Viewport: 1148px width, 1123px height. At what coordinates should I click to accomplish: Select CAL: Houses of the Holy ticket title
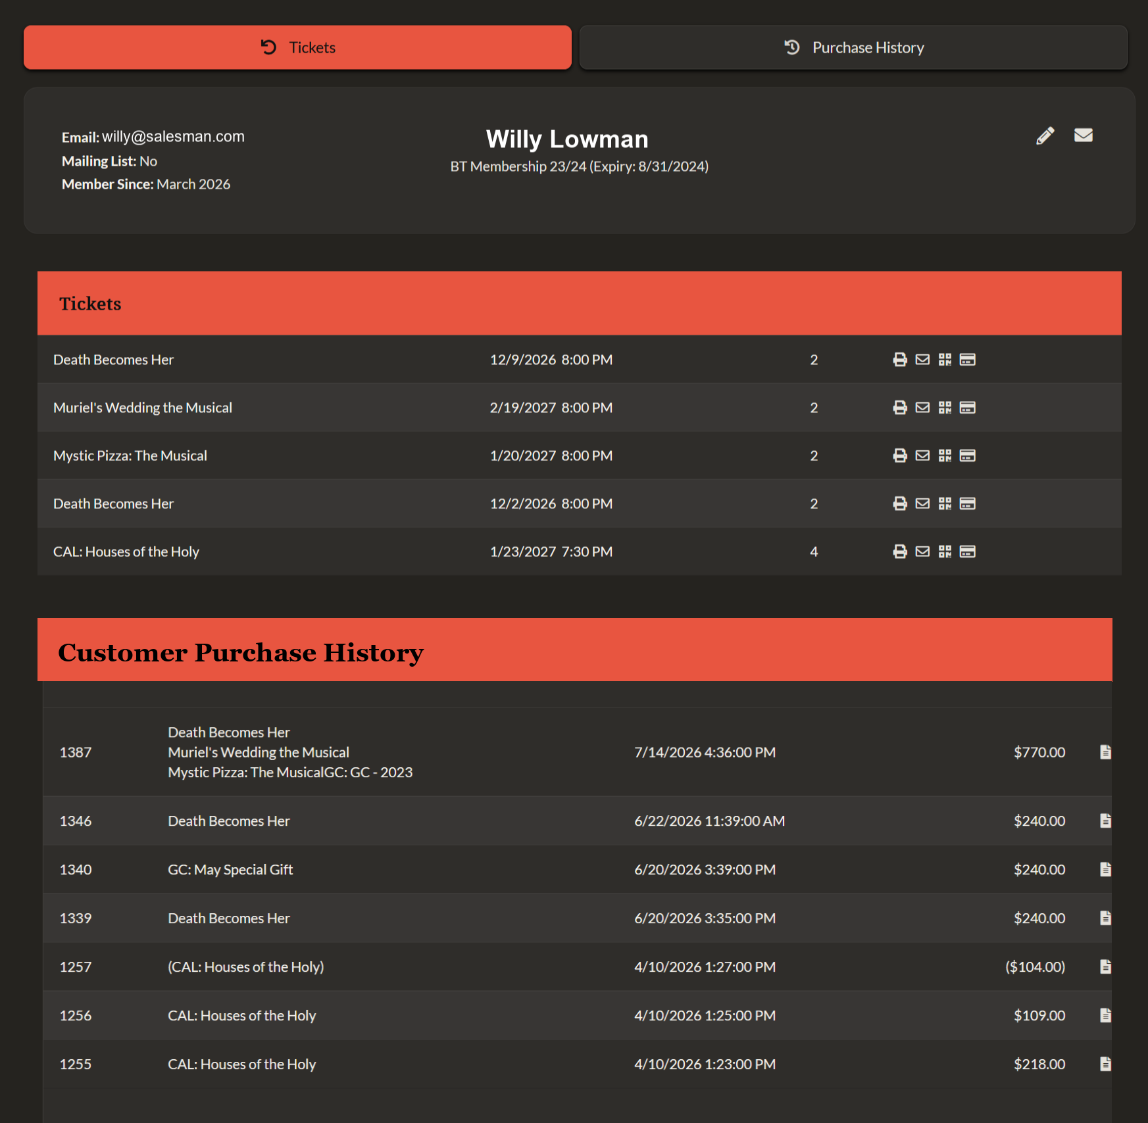126,552
